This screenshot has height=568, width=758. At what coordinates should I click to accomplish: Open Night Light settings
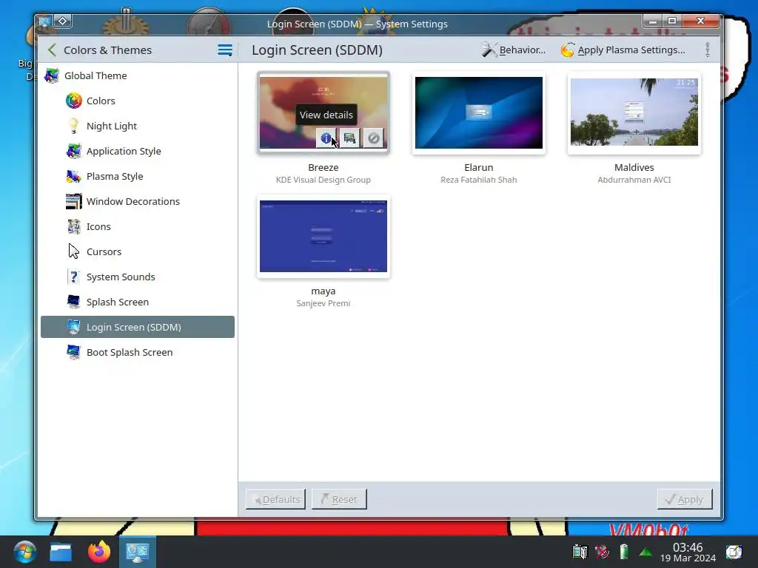coord(138,126)
